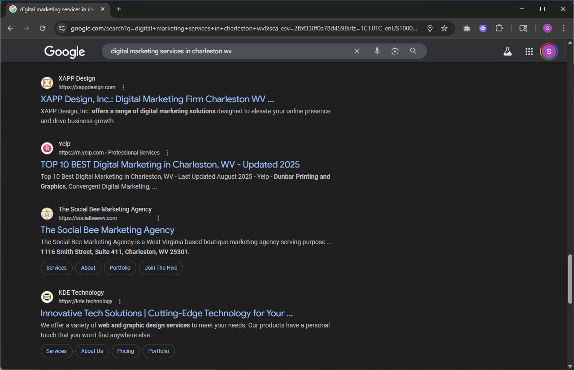Screen dimensions: 574x370
Task: Clear the search box text
Action: 357,51
